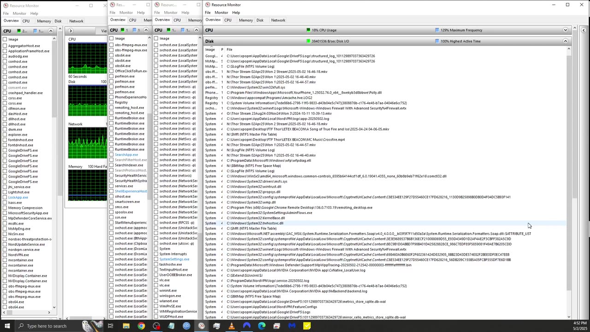
Task: Switch to Network tab in front window
Action: point(278,20)
